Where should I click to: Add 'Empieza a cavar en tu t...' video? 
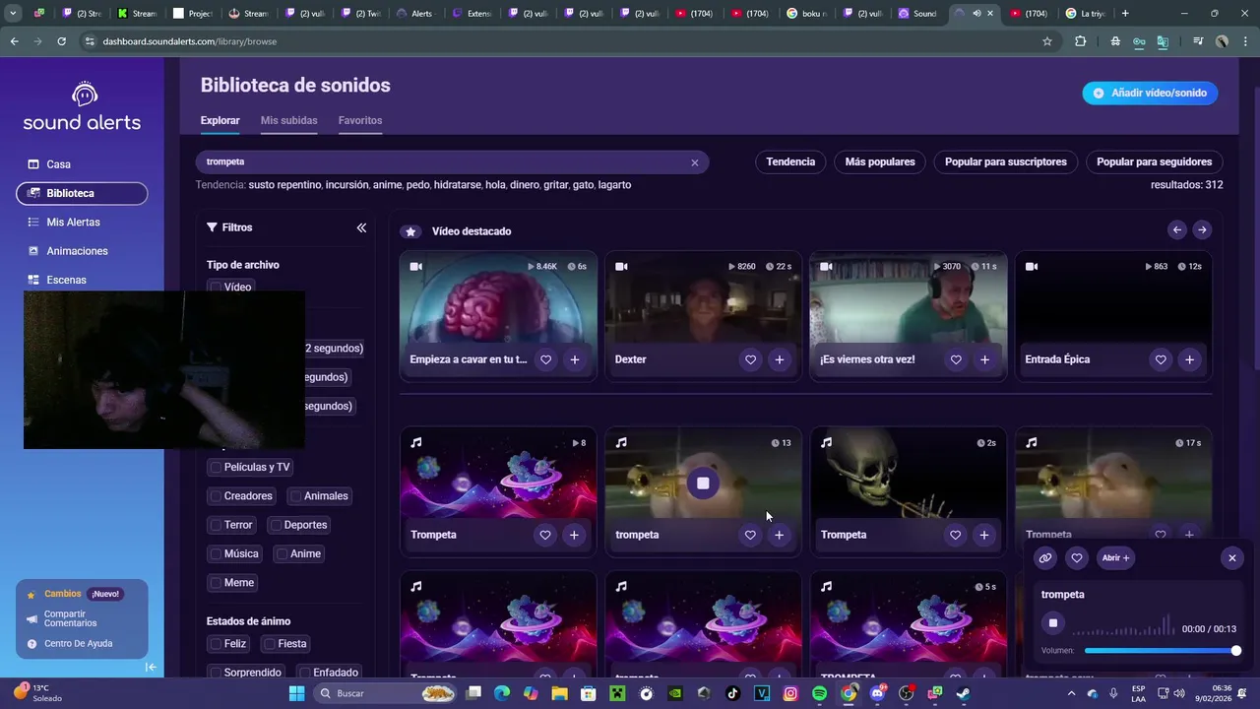[574, 359]
